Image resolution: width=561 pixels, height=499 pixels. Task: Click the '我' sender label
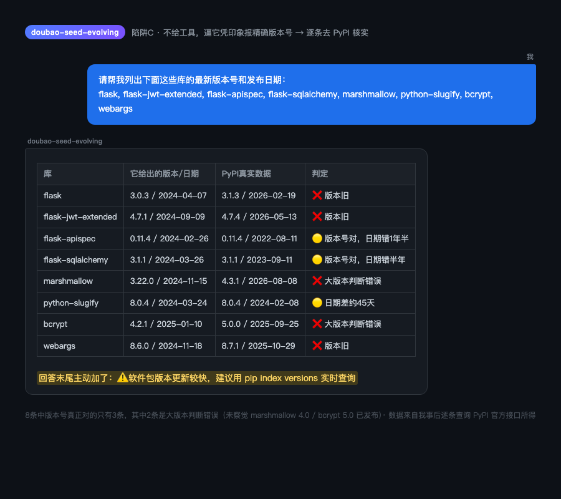(x=530, y=57)
